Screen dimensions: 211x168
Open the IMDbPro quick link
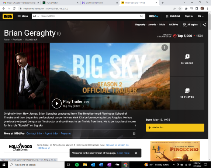173,25
